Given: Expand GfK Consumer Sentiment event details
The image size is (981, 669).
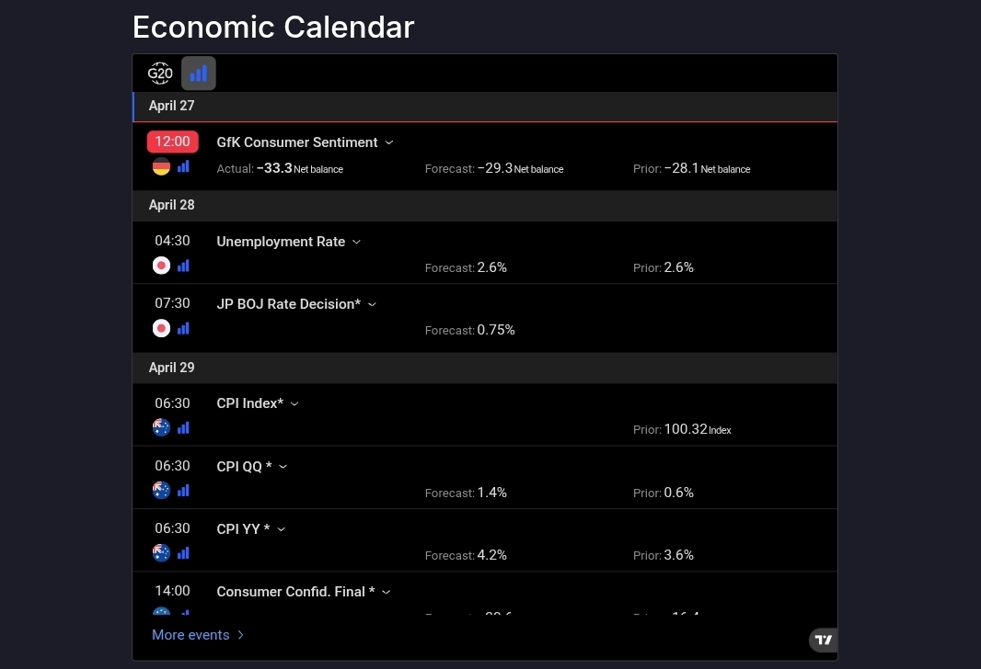Looking at the screenshot, I should [389, 142].
